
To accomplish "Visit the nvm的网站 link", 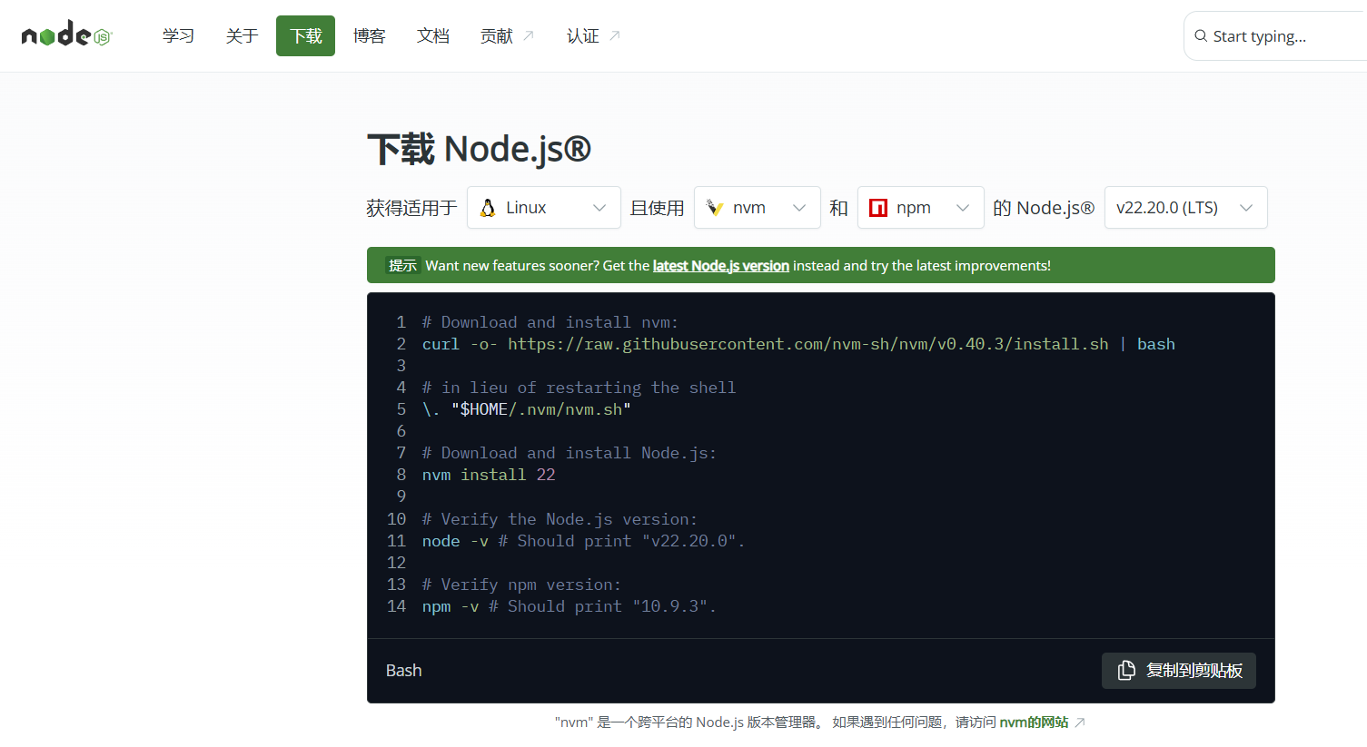I will 1034,722.
